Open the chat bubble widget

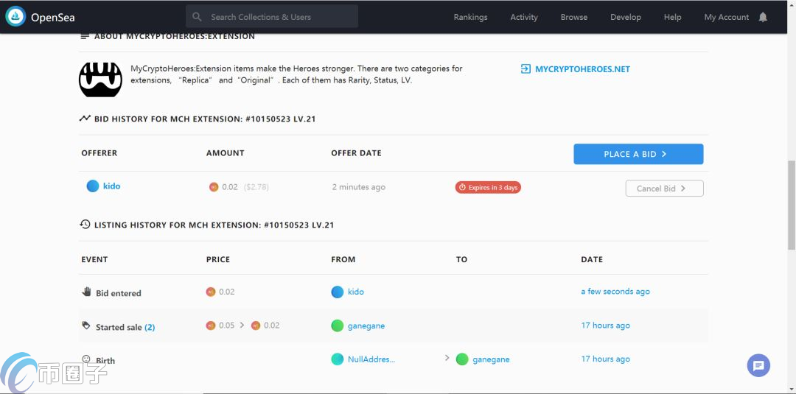pyautogui.click(x=758, y=365)
